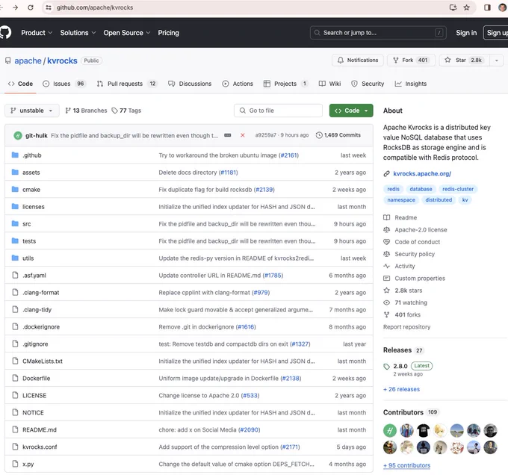508x475 pixels.
Task: Click the namespace topic tag
Action: point(401,200)
